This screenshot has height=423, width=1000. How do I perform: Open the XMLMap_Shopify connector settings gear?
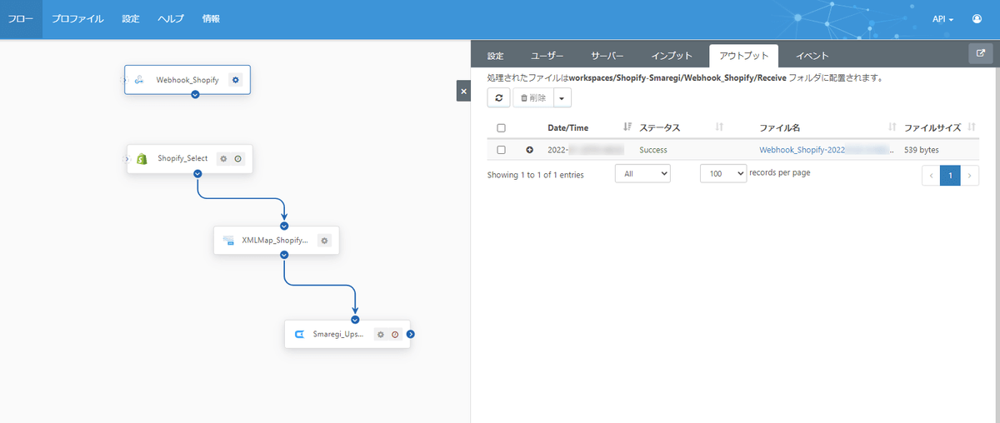tap(325, 240)
